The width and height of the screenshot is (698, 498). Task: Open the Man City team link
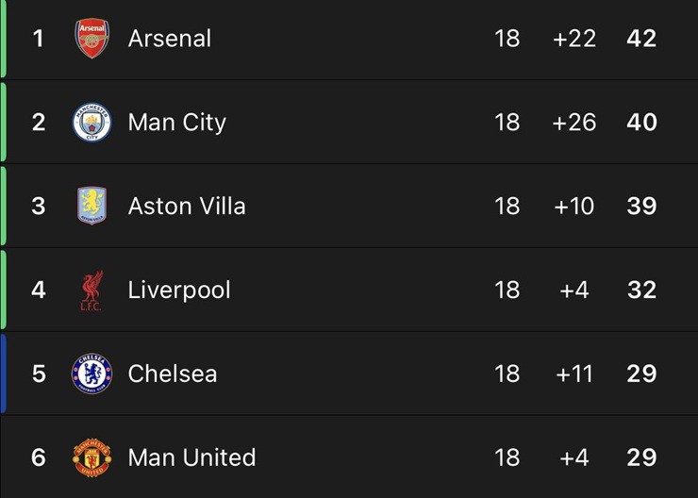click(177, 123)
